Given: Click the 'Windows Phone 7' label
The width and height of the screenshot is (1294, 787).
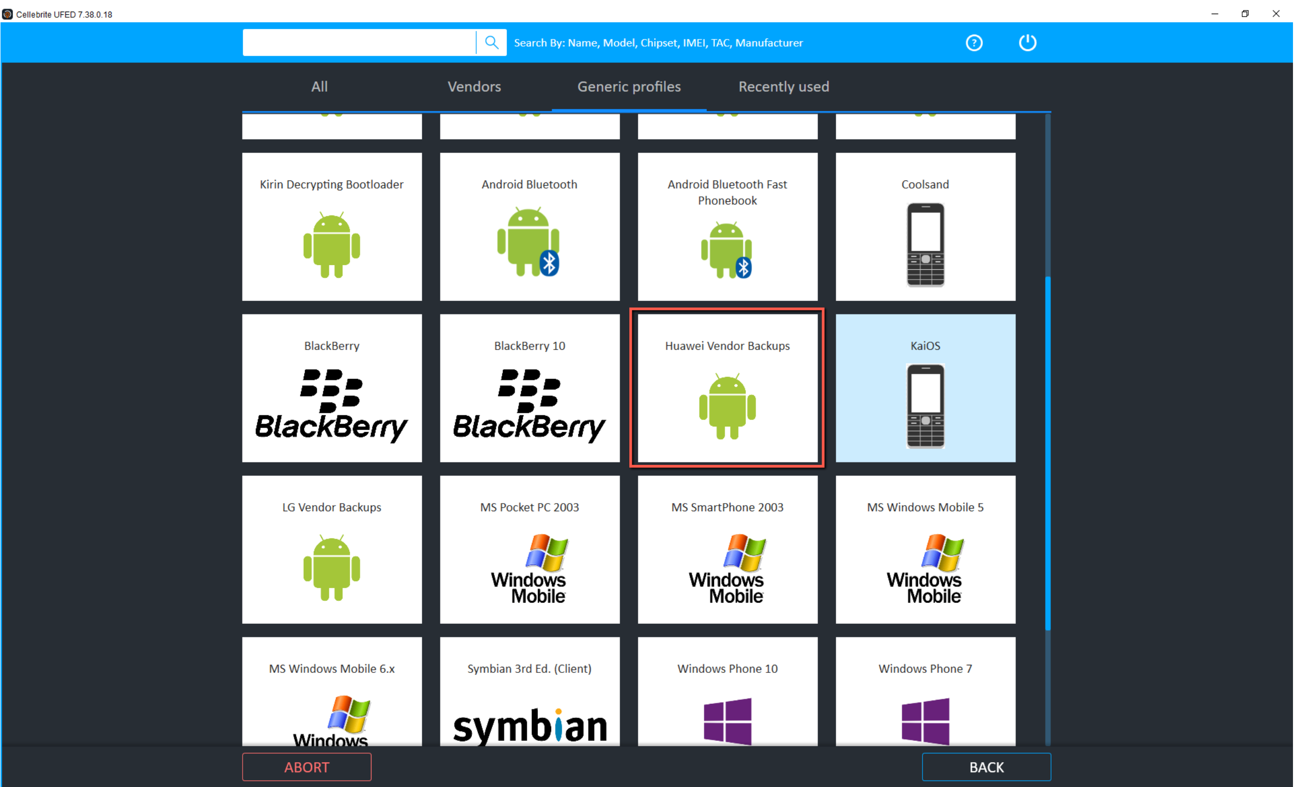Looking at the screenshot, I should pos(925,668).
